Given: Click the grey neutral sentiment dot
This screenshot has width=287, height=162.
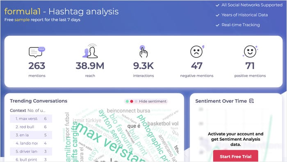Looking at the screenshot, I should (x=136, y=101).
